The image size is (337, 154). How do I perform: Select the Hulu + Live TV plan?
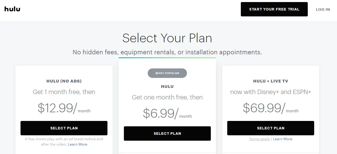[271, 128]
